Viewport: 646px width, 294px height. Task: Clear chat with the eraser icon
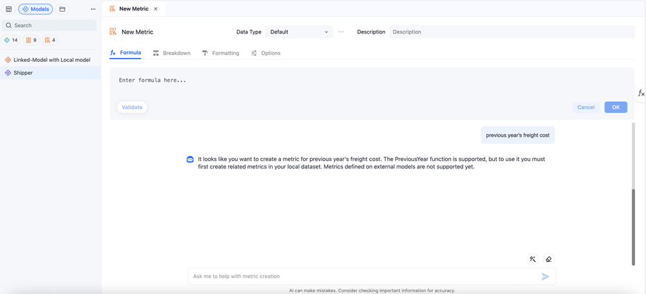pos(548,259)
